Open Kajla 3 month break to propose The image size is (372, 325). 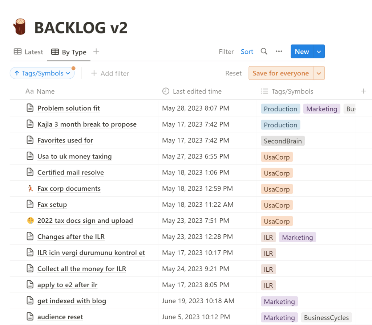pos(87,124)
